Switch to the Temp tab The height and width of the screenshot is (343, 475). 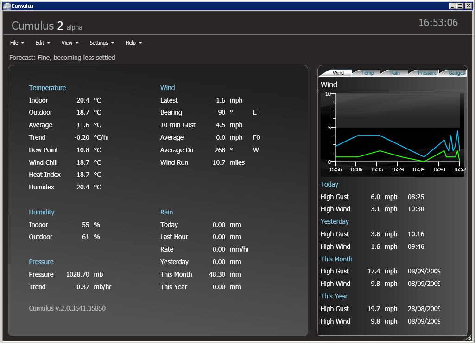point(367,73)
